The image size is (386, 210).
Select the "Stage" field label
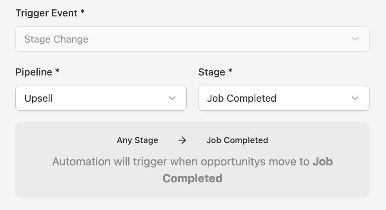coord(211,72)
